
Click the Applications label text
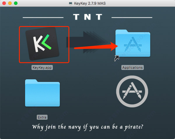132,68
